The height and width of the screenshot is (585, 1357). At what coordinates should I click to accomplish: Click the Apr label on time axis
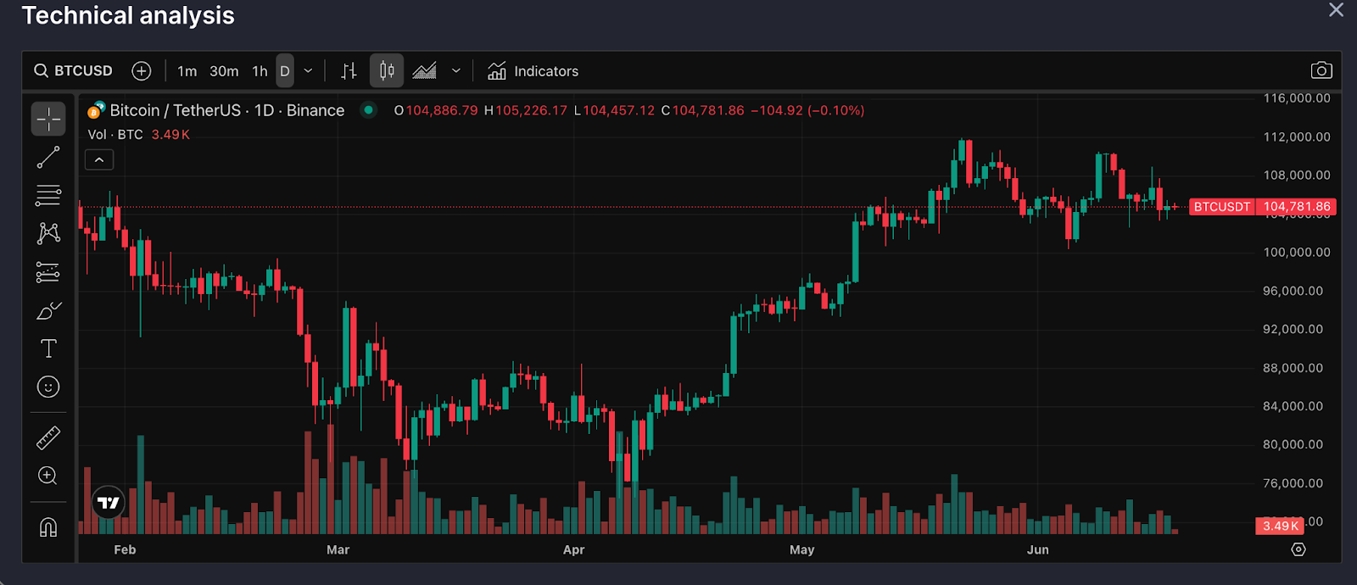[x=574, y=549]
